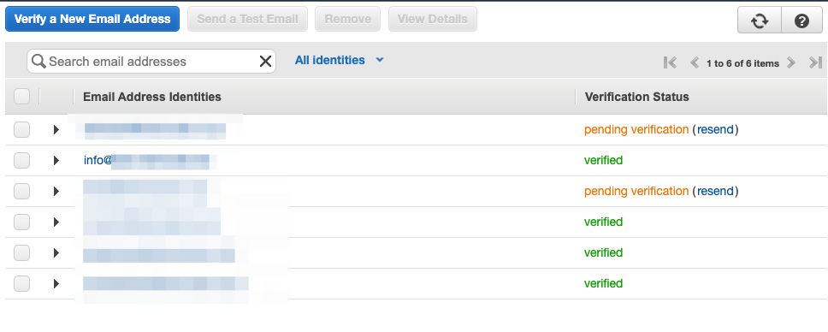Screen dimensions: 828x332
Task: Open the help question mark icon
Action: pos(801,21)
